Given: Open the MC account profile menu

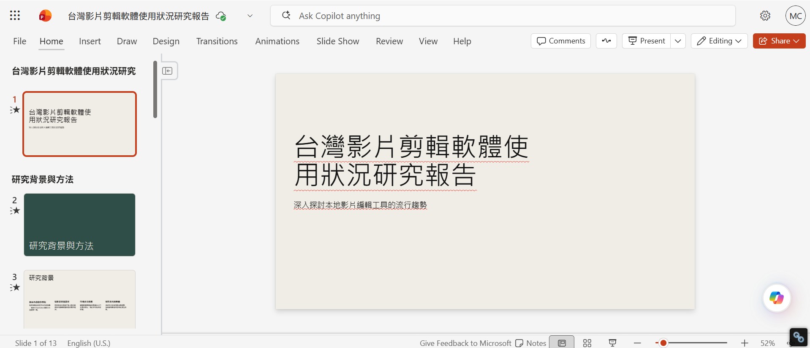Looking at the screenshot, I should pyautogui.click(x=796, y=16).
